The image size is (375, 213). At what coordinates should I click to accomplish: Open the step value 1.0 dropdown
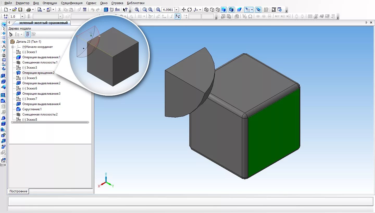pos(22,16)
